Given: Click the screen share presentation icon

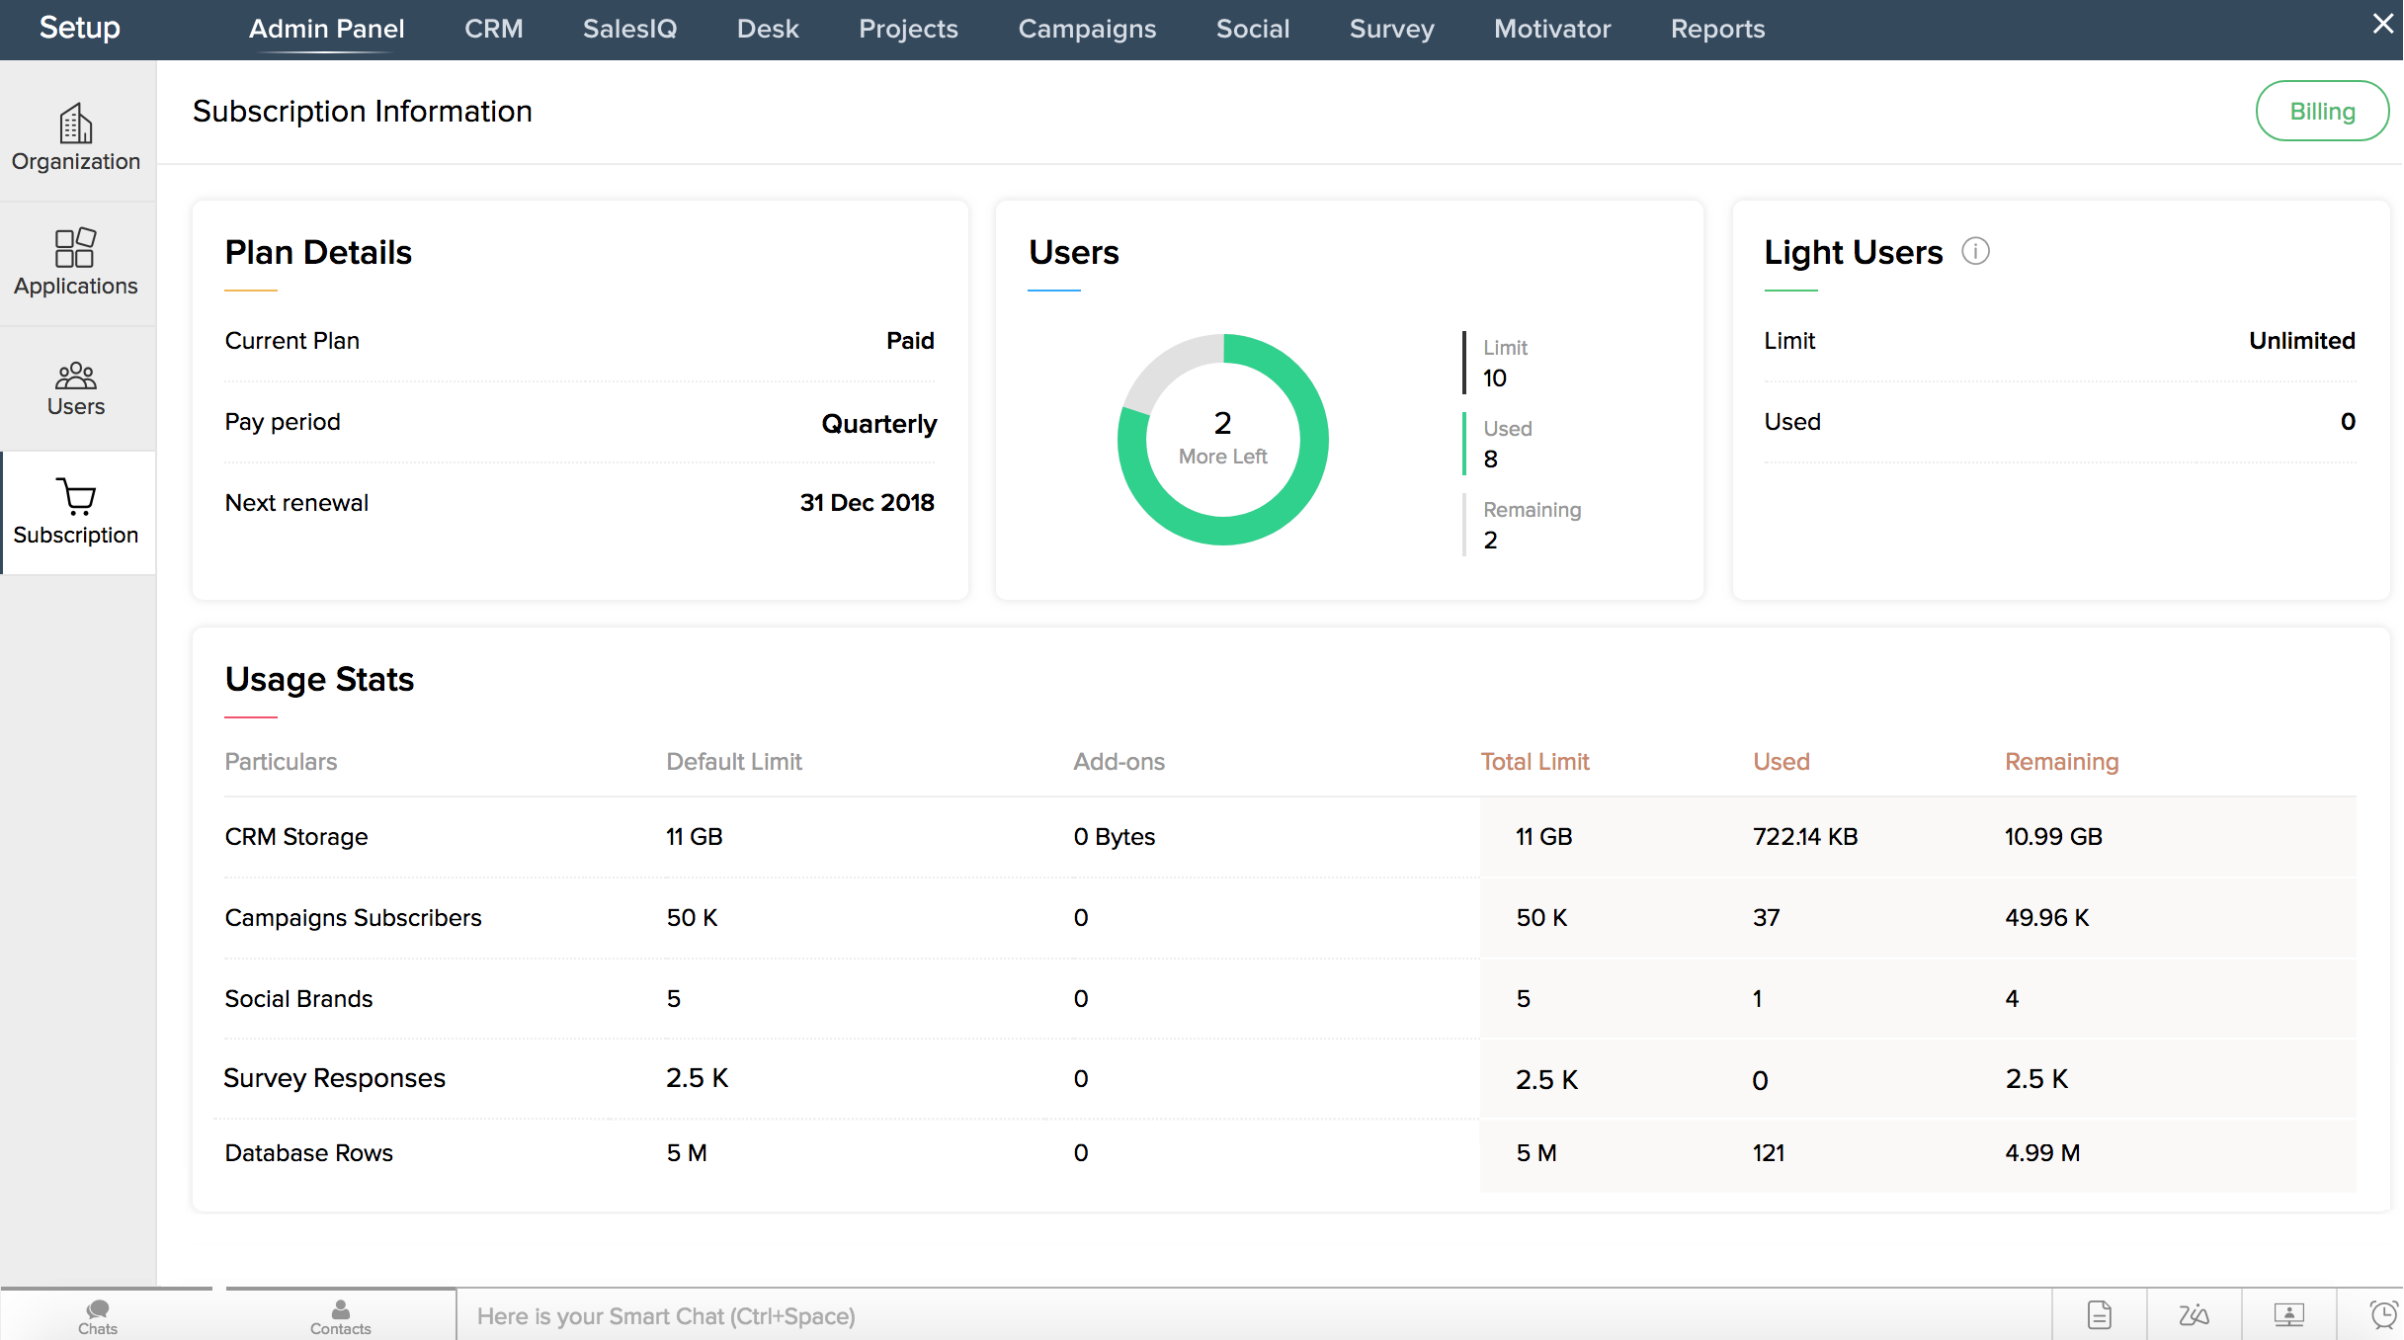Looking at the screenshot, I should click(x=2288, y=1315).
